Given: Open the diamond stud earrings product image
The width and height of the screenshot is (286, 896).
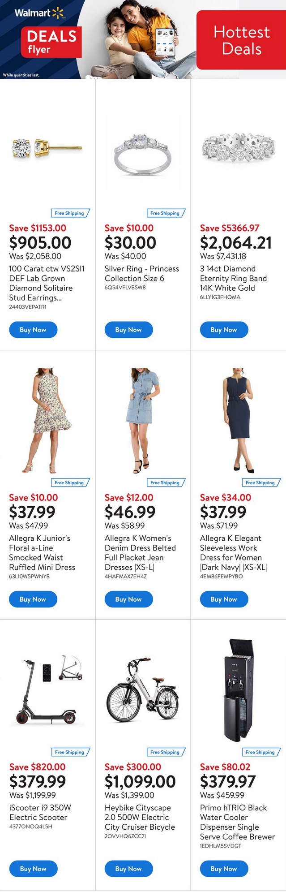Looking at the screenshot, I should click(47, 147).
